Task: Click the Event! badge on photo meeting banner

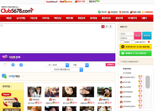Action: [x=6, y=95]
